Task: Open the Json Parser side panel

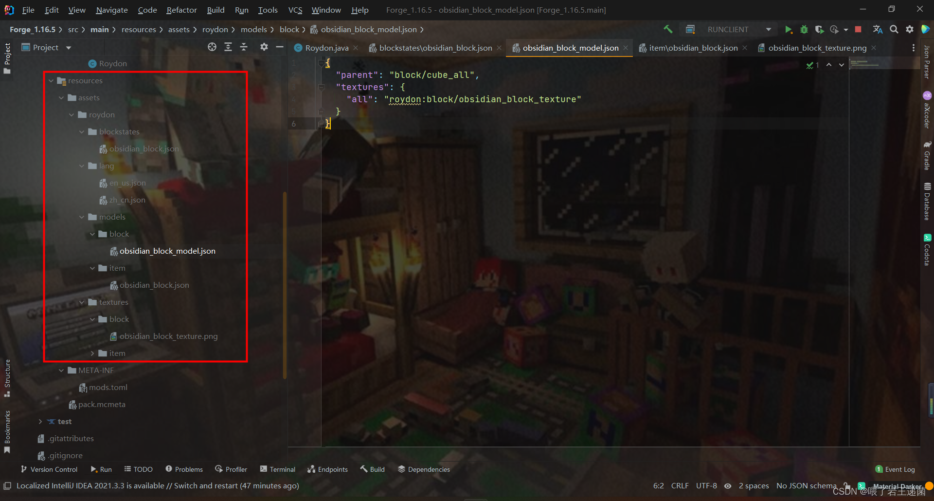Action: [x=927, y=62]
